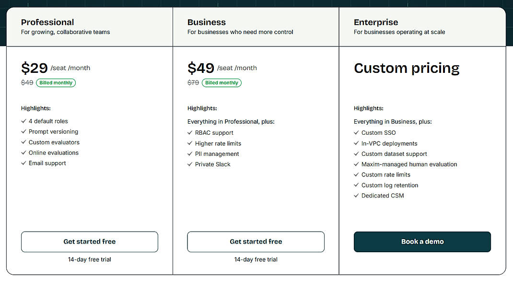This screenshot has height=281, width=513.
Task: Click the RBAC support text
Action: click(x=214, y=133)
